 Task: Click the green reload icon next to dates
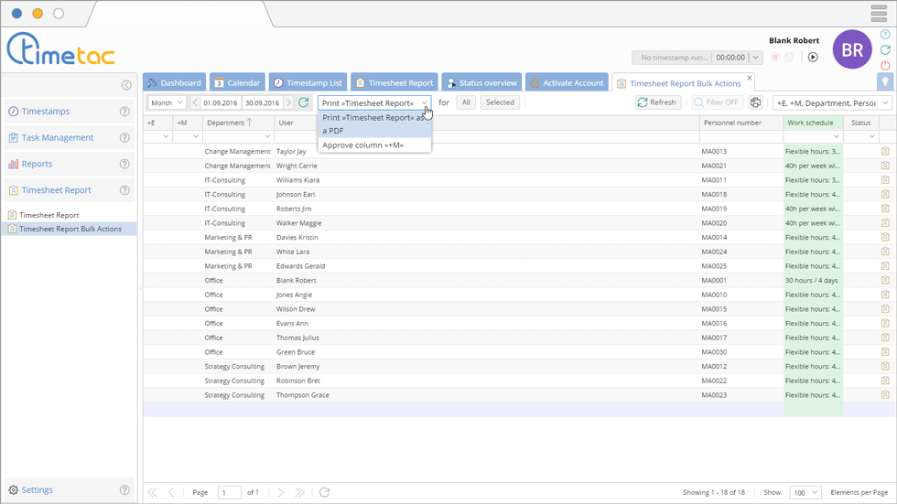(x=304, y=102)
